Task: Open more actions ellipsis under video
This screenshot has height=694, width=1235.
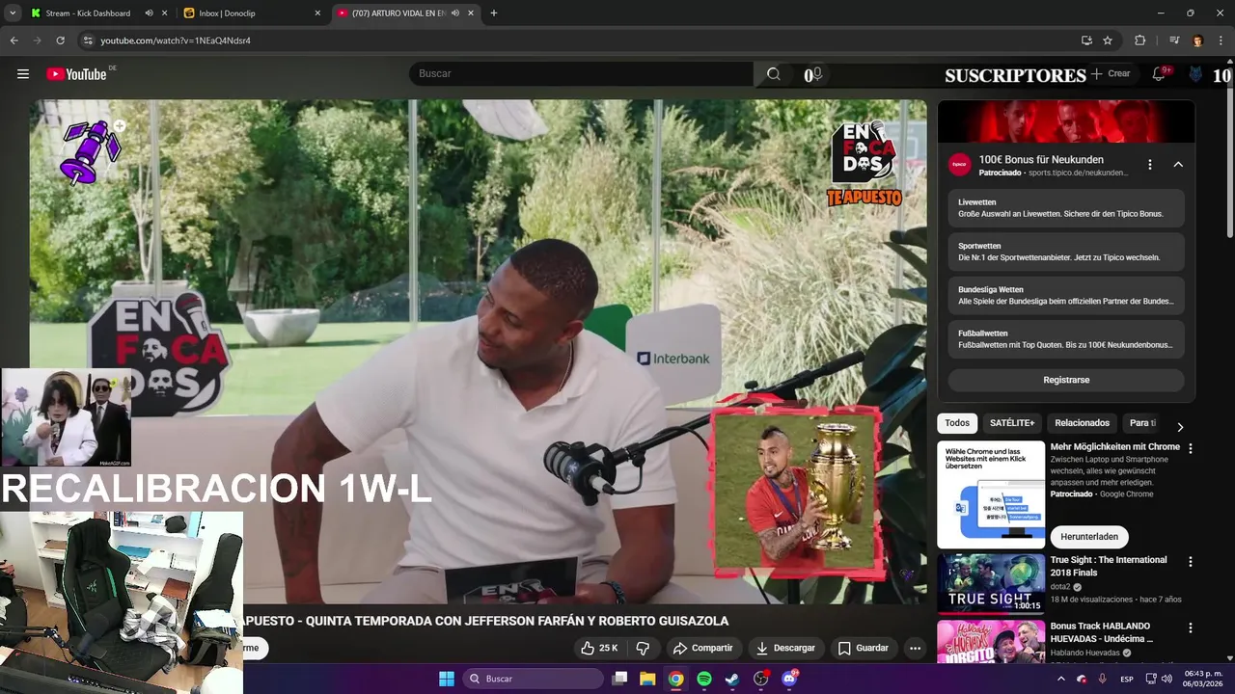Action: (x=915, y=648)
